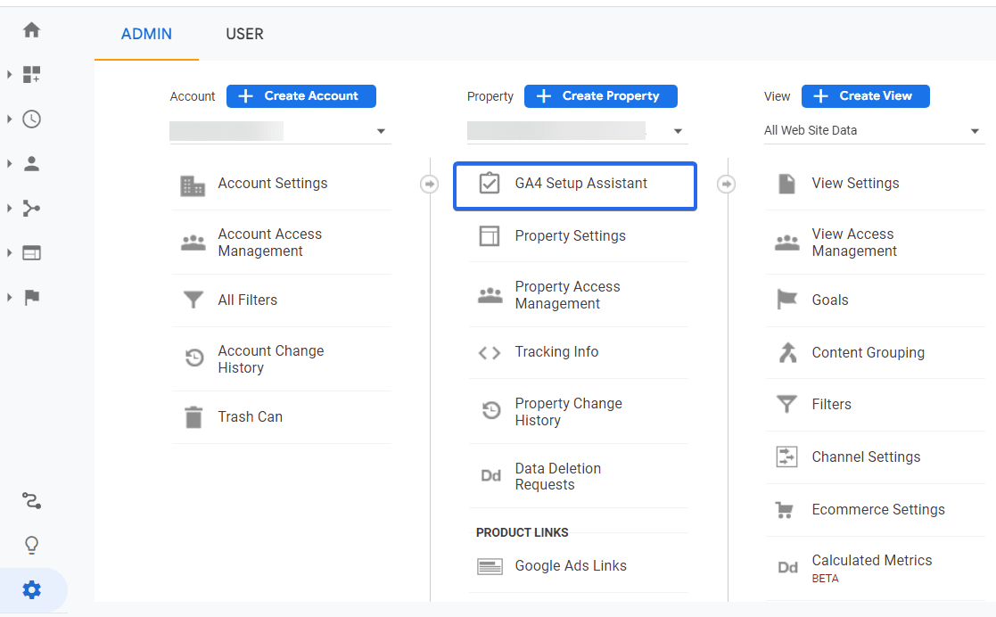
Task: Open Tracking Info link
Action: tap(556, 351)
